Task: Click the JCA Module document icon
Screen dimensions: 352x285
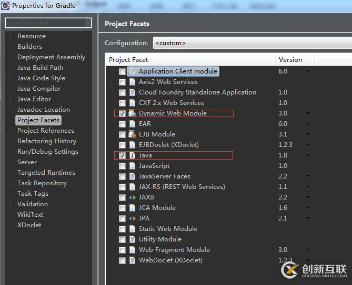Action: tap(132, 208)
